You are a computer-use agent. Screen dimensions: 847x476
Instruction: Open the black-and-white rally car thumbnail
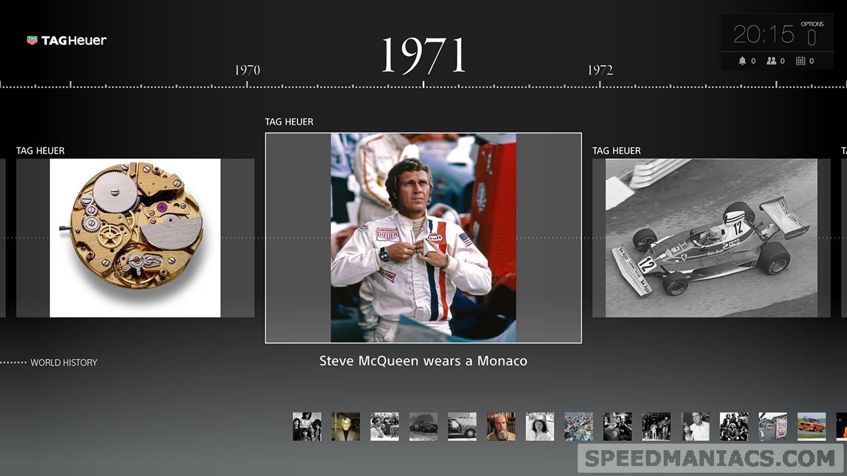click(423, 426)
